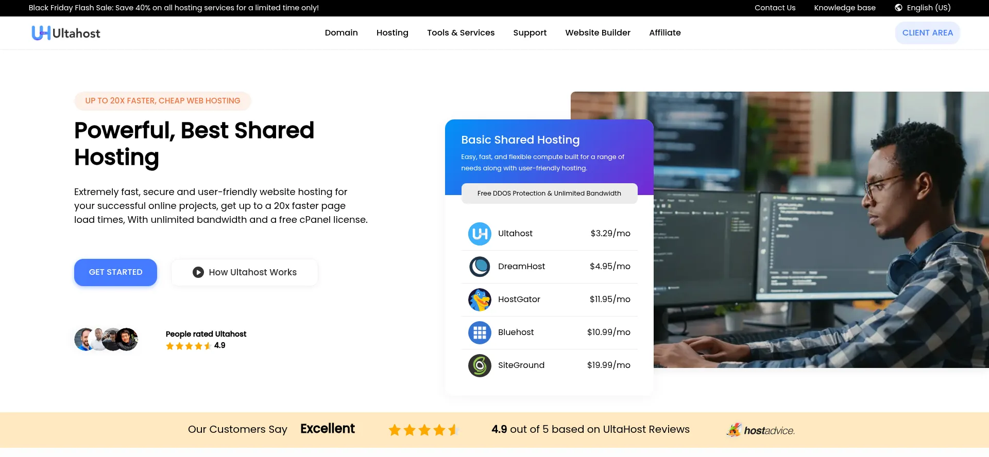Open the Support menu

530,33
